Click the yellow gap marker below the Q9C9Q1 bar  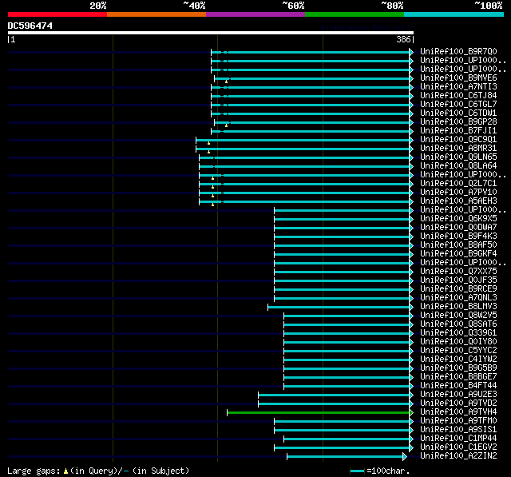[x=208, y=143]
